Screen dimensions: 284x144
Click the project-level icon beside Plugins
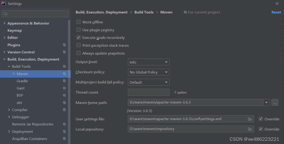[x=64, y=45]
